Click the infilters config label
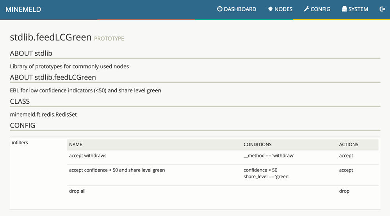Viewport: 390px width, 216px height. click(20, 143)
